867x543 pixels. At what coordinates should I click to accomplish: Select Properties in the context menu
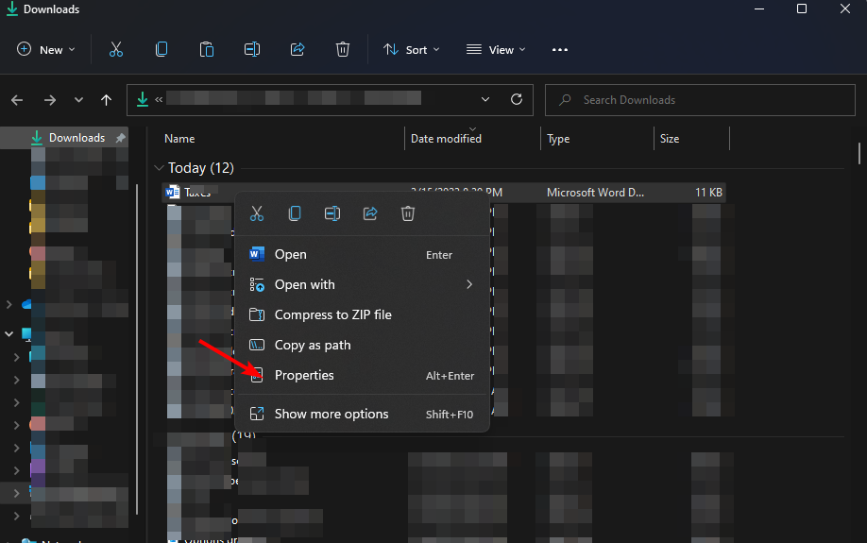coord(304,375)
